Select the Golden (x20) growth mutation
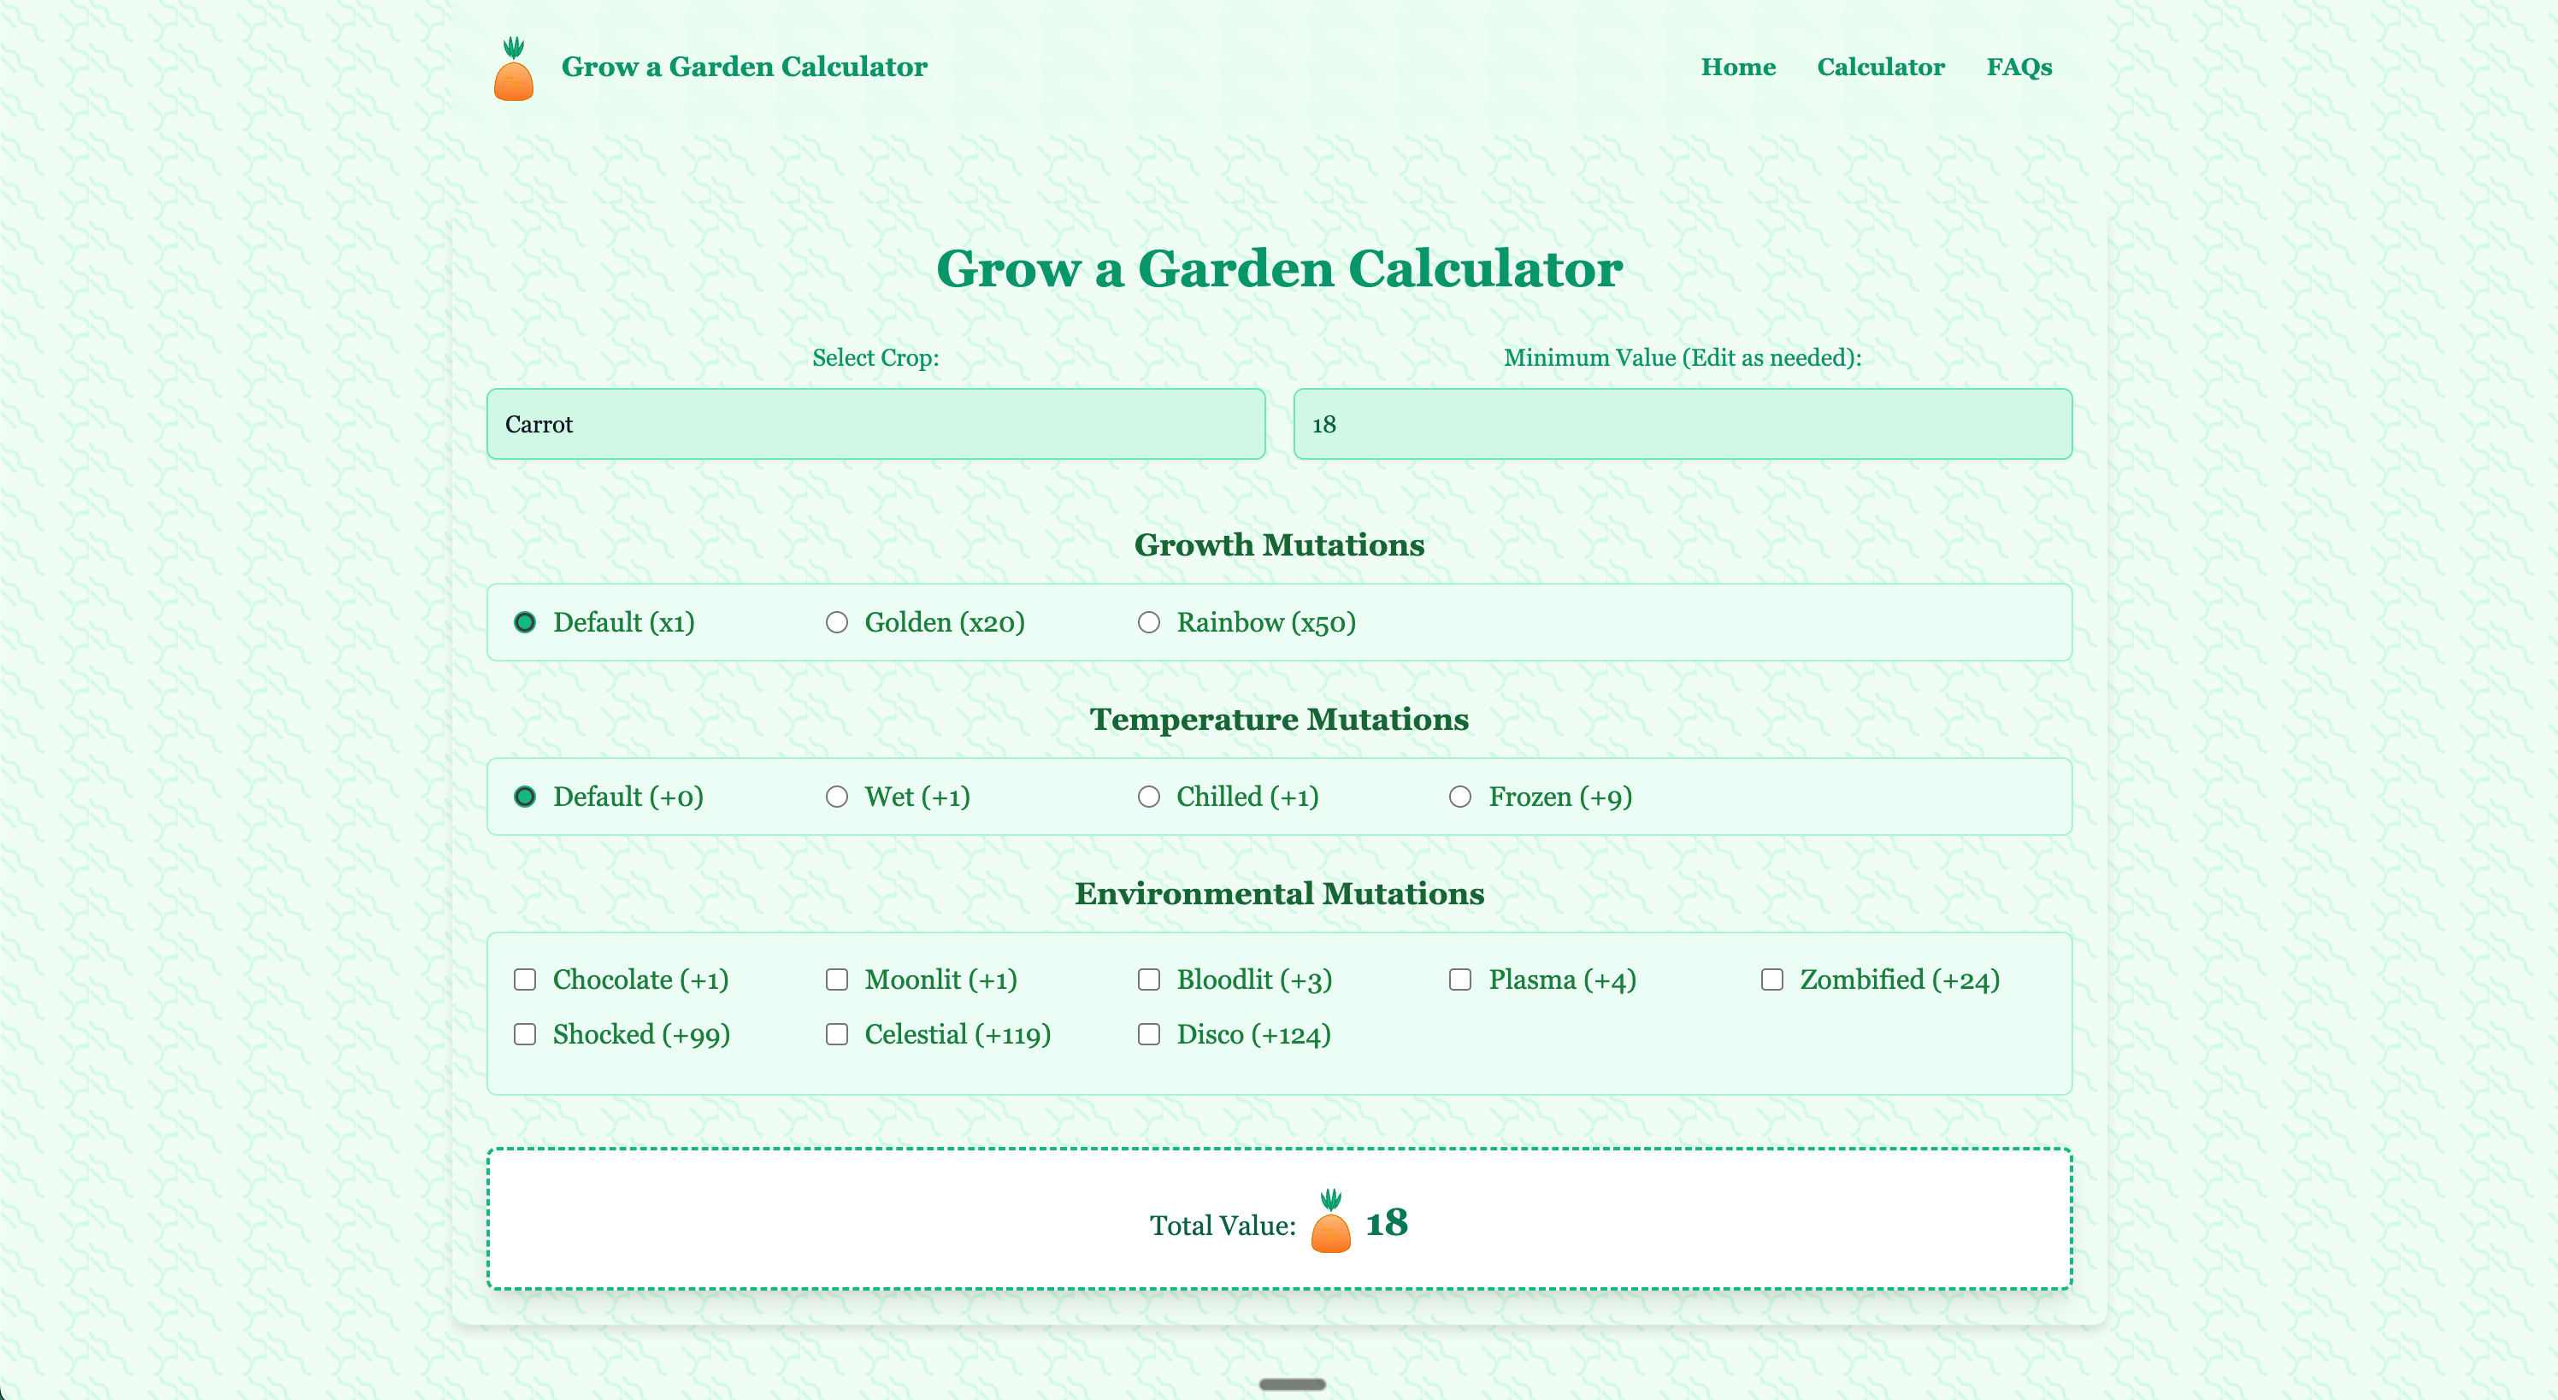Image resolution: width=2558 pixels, height=1400 pixels. 836,622
